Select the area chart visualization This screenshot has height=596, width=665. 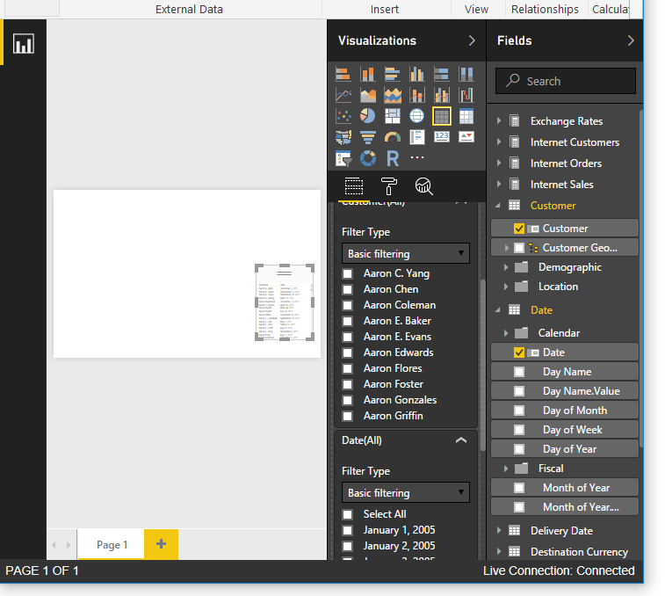[x=367, y=95]
